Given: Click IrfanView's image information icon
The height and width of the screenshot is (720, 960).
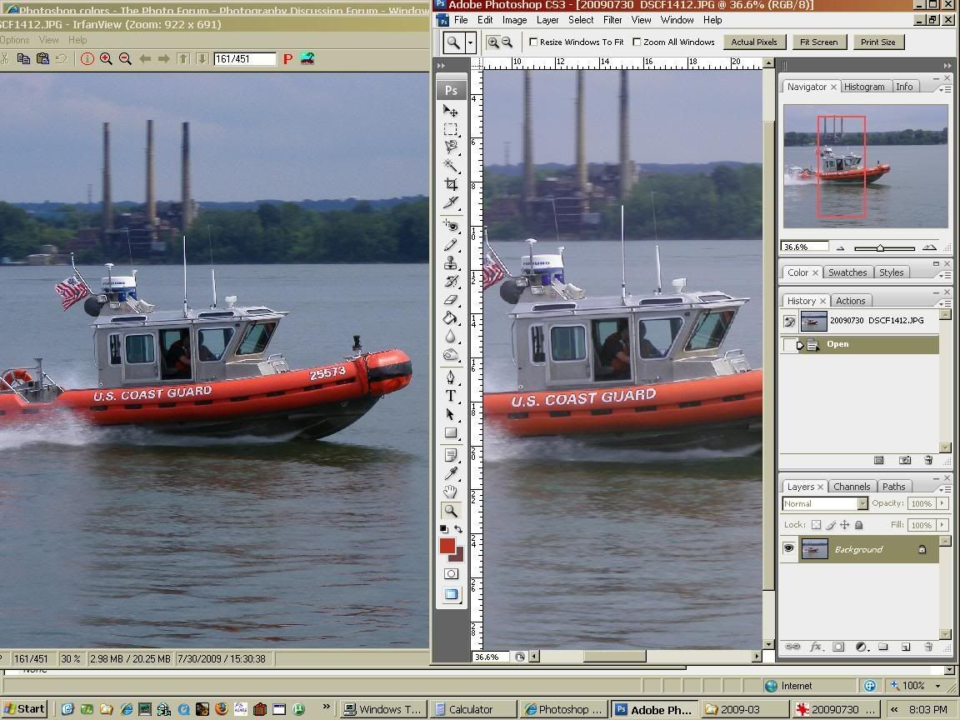Looking at the screenshot, I should (x=87, y=59).
